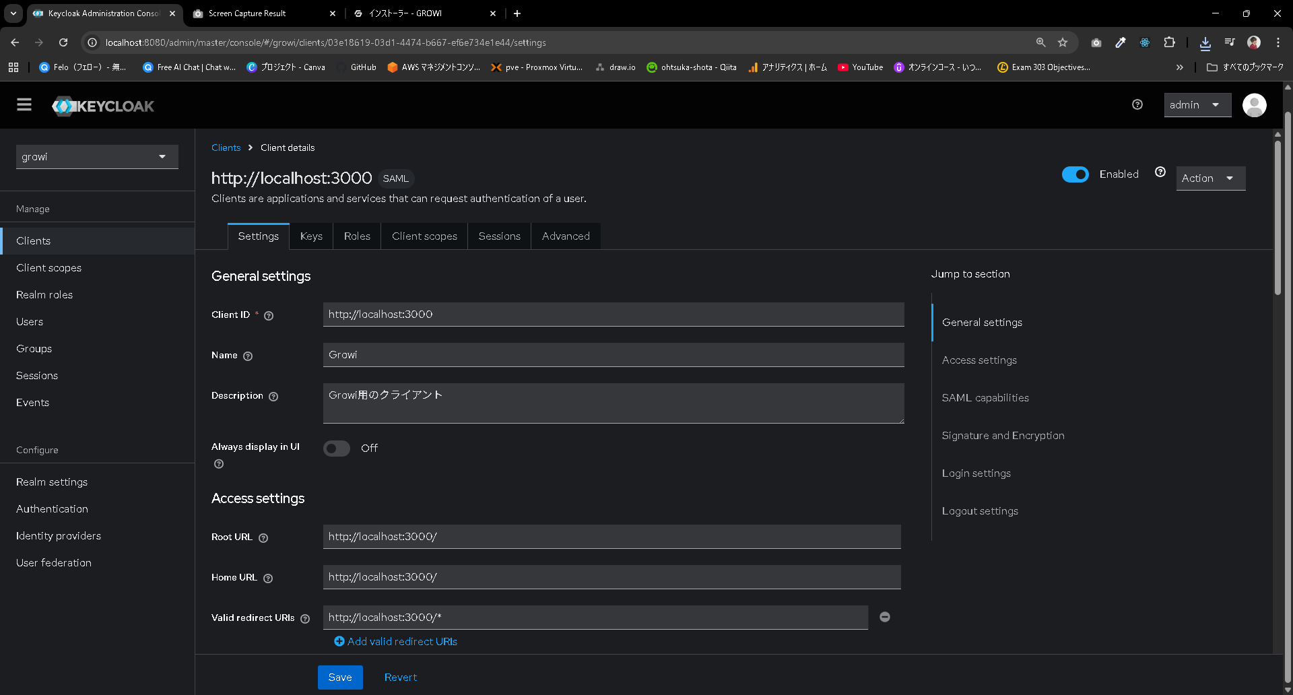Click the admin user avatar
Viewport: 1293px width, 695px height.
click(1254, 105)
